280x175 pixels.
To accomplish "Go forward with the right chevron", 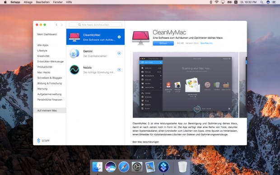I will pos(61,25).
